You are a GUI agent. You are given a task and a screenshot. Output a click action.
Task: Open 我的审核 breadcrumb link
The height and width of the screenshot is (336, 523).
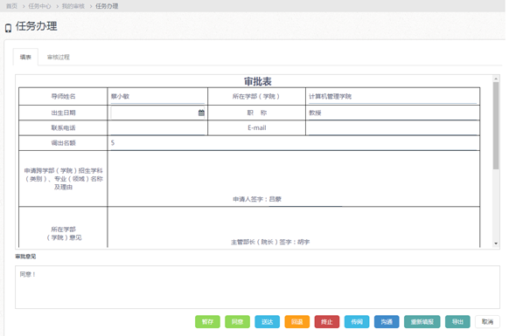73,6
